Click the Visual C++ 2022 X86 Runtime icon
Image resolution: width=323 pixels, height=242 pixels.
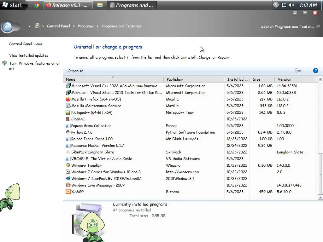(x=68, y=86)
